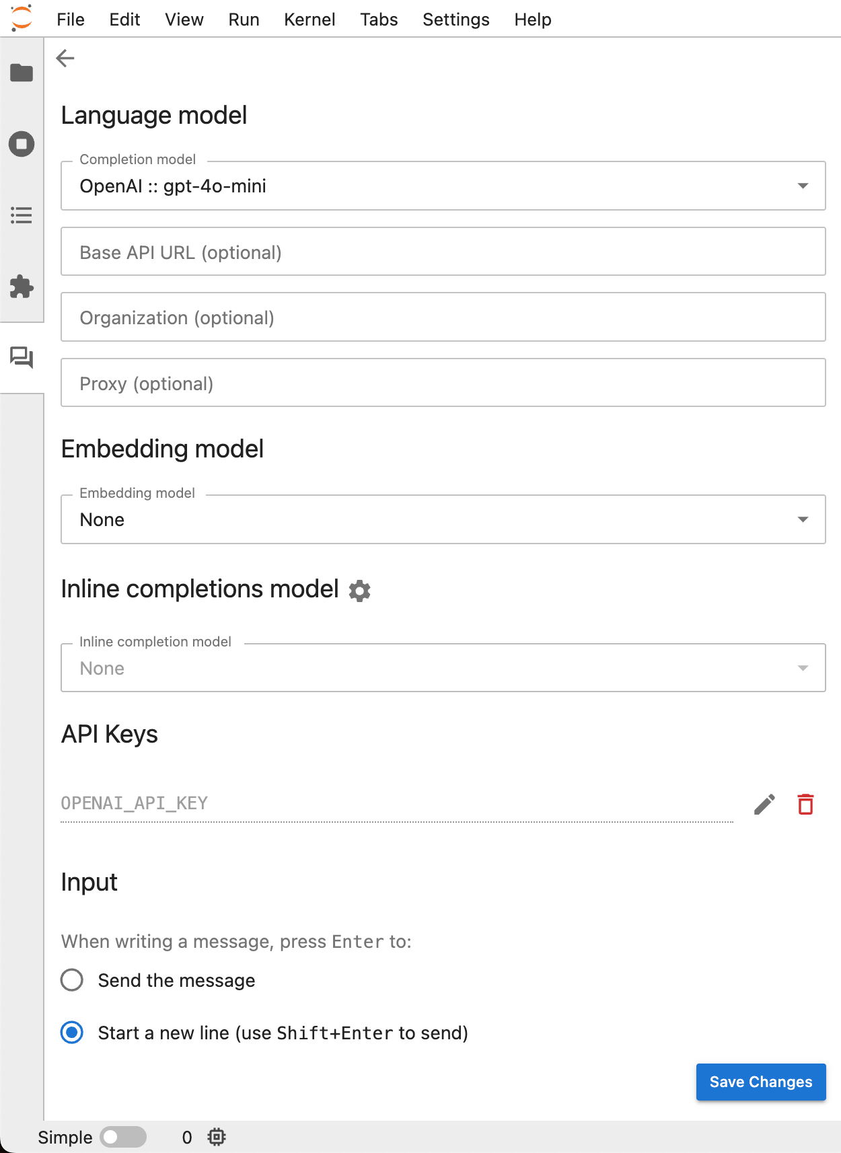Image resolution: width=841 pixels, height=1153 pixels.
Task: Focus the Base API URL field
Action: [x=443, y=252]
